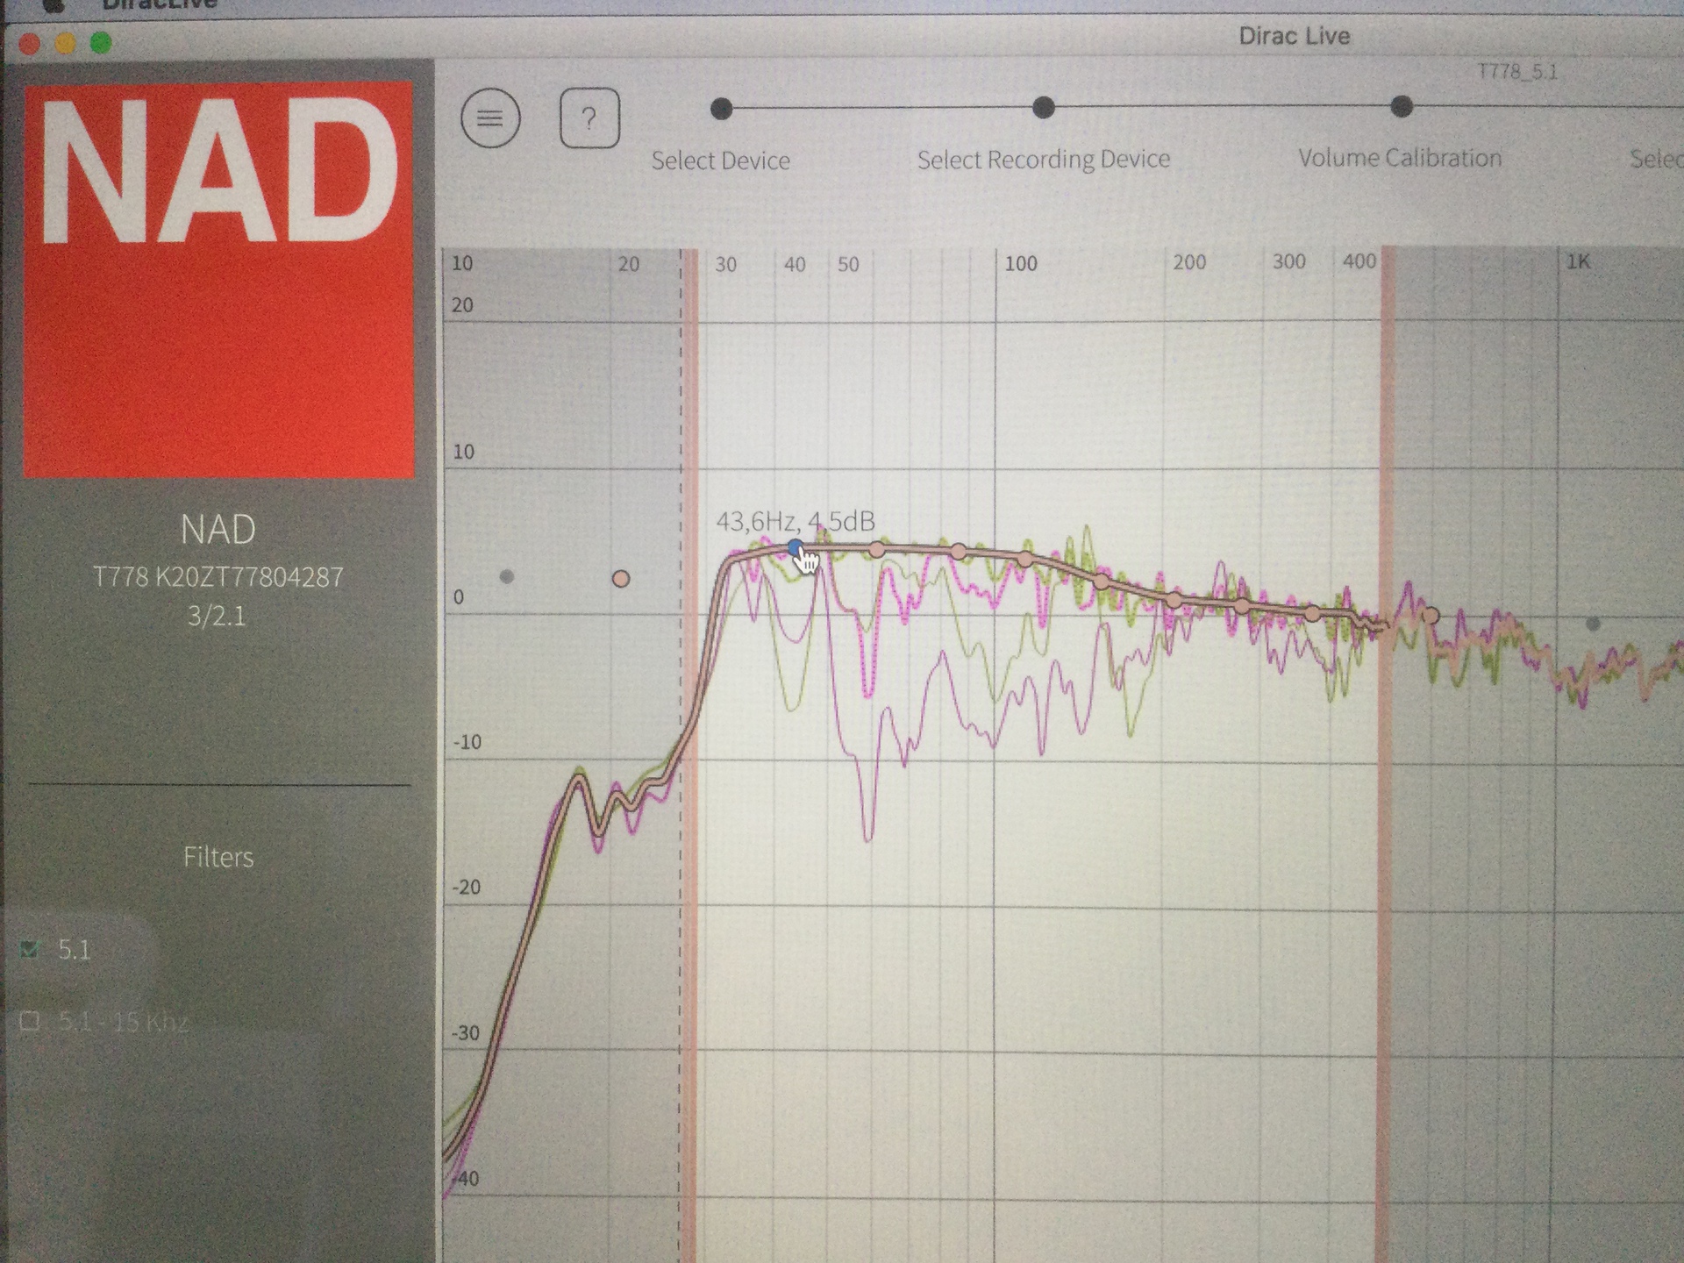Go to the Volume Calibration step dot
1684x1263 pixels.
pos(1402,107)
